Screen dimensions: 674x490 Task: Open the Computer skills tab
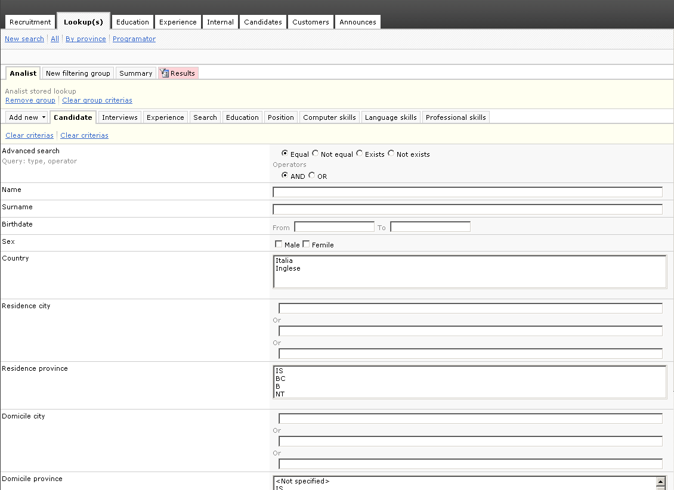pyautogui.click(x=330, y=117)
